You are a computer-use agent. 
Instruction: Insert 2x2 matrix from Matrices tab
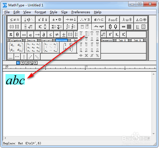16,47
